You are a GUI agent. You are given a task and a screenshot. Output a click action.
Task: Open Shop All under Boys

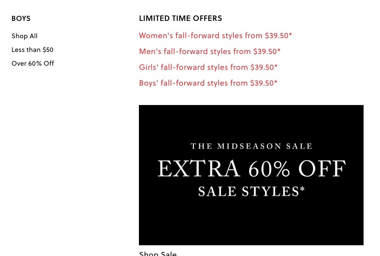click(24, 36)
